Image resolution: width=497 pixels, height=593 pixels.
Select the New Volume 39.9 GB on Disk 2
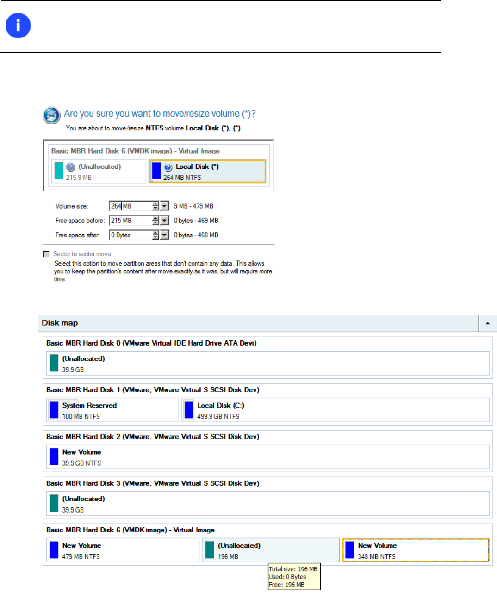(x=268, y=457)
